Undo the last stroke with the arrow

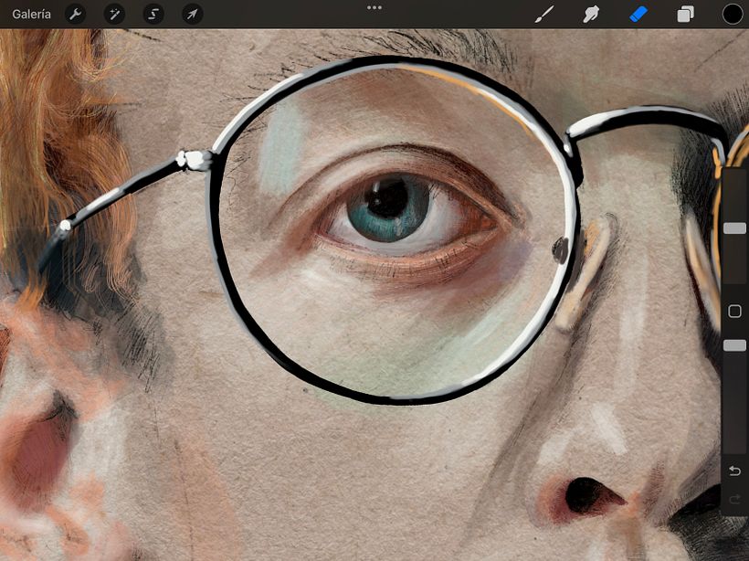click(734, 471)
